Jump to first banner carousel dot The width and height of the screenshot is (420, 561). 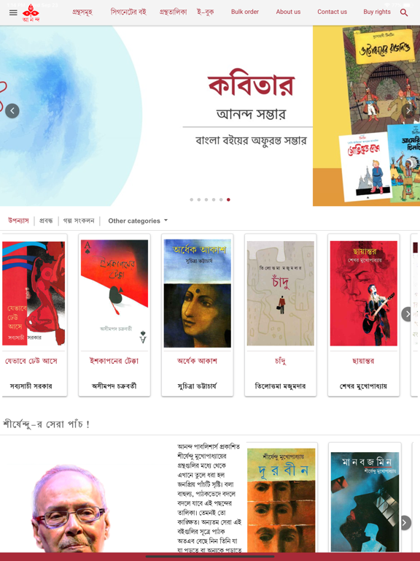[x=192, y=199]
